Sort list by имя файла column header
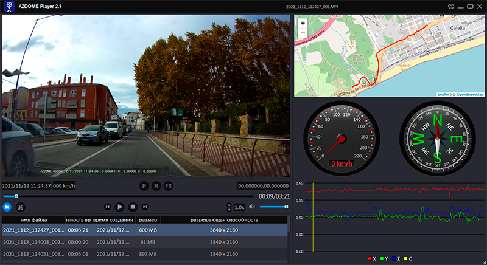Image resolution: width=487 pixels, height=265 pixels. [x=33, y=219]
